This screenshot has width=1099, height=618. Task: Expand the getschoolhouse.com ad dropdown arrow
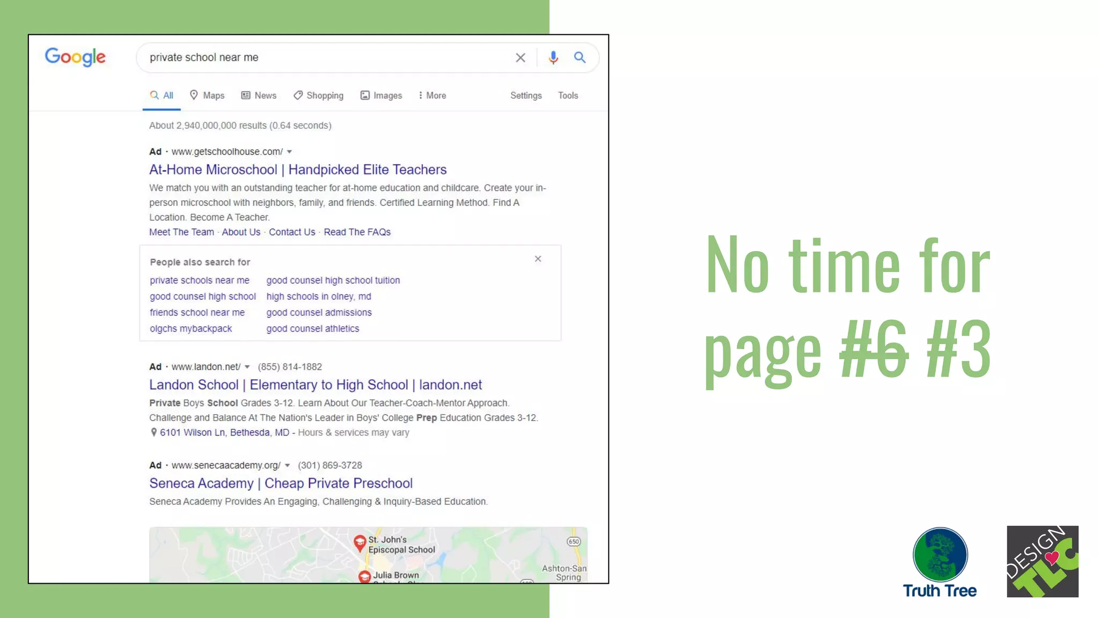(x=290, y=152)
